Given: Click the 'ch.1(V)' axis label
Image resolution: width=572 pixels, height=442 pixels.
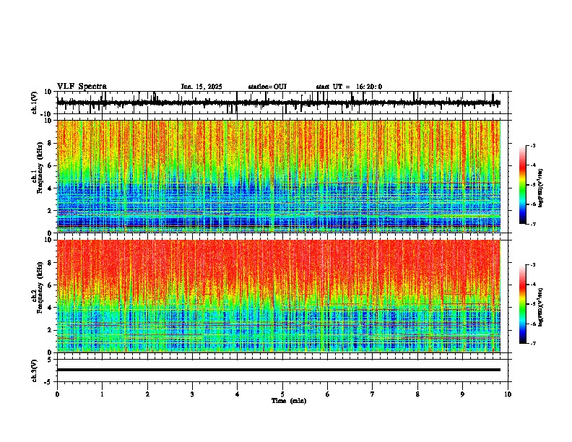Looking at the screenshot, I should (35, 103).
